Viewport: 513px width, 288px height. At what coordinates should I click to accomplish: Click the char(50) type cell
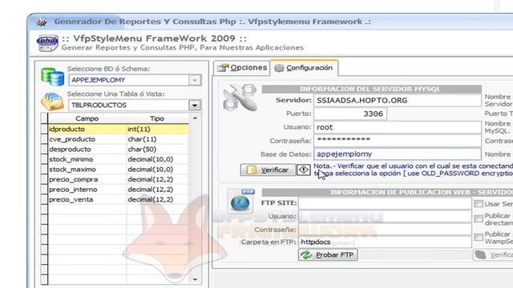[157, 150]
